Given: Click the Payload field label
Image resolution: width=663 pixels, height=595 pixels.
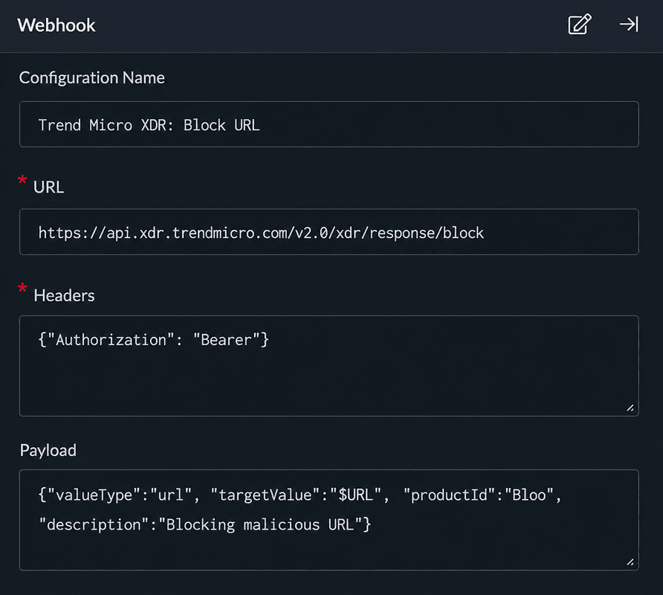Looking at the screenshot, I should click(x=48, y=450).
